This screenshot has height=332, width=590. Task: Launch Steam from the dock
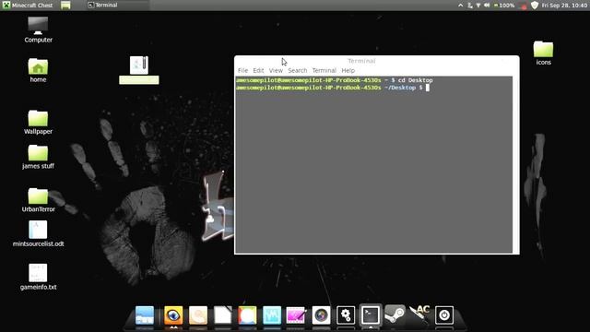395,315
